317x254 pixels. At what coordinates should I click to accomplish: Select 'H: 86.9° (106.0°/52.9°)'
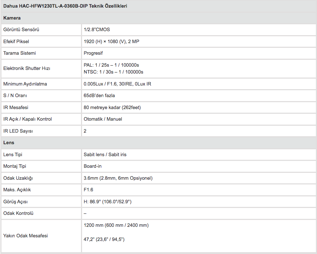pyautogui.click(x=107, y=202)
